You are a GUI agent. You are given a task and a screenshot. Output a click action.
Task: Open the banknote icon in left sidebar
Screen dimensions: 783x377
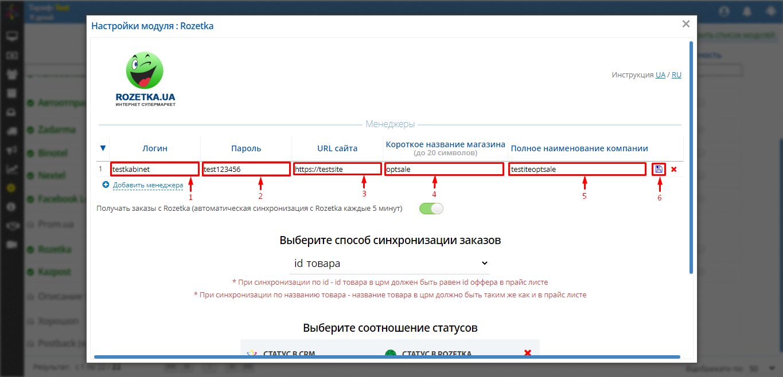pos(11,56)
